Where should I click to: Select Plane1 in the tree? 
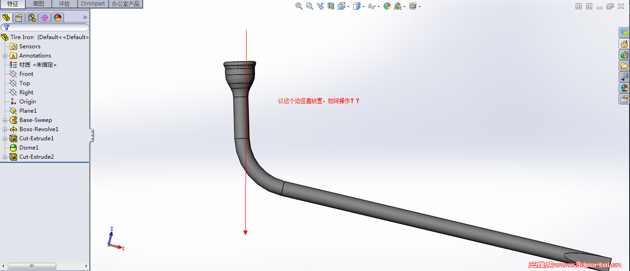pos(24,111)
